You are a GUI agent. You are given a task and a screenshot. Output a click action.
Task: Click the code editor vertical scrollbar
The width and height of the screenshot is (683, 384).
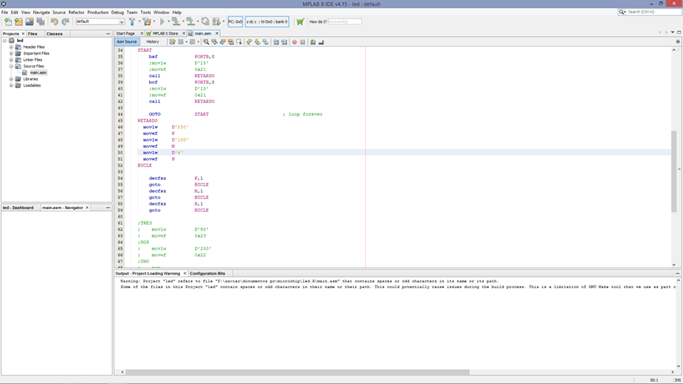tap(674, 170)
